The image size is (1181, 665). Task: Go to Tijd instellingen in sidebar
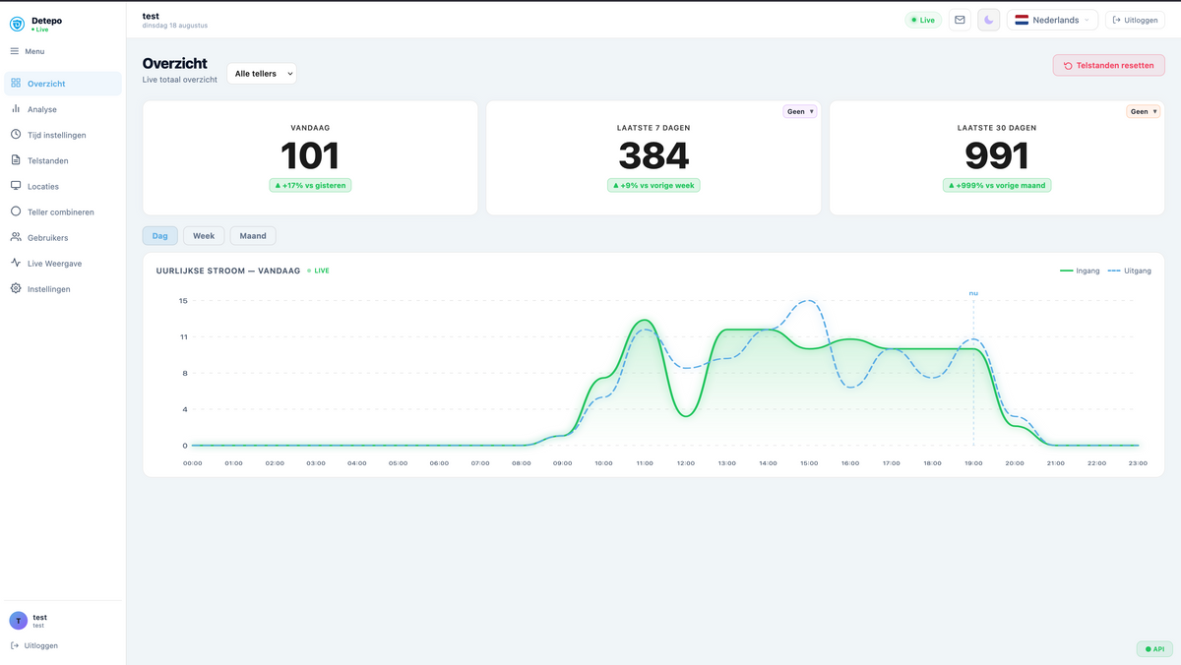pyautogui.click(x=63, y=135)
